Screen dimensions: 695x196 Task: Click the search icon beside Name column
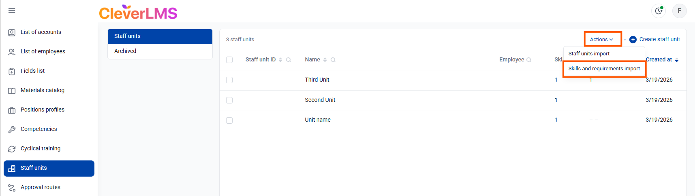coord(333,60)
